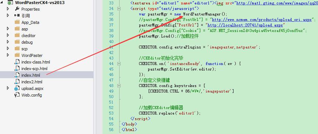Select the WordPasterCK4-vs2013 project name
The height and width of the screenshot is (134, 318).
click(x=40, y=3)
